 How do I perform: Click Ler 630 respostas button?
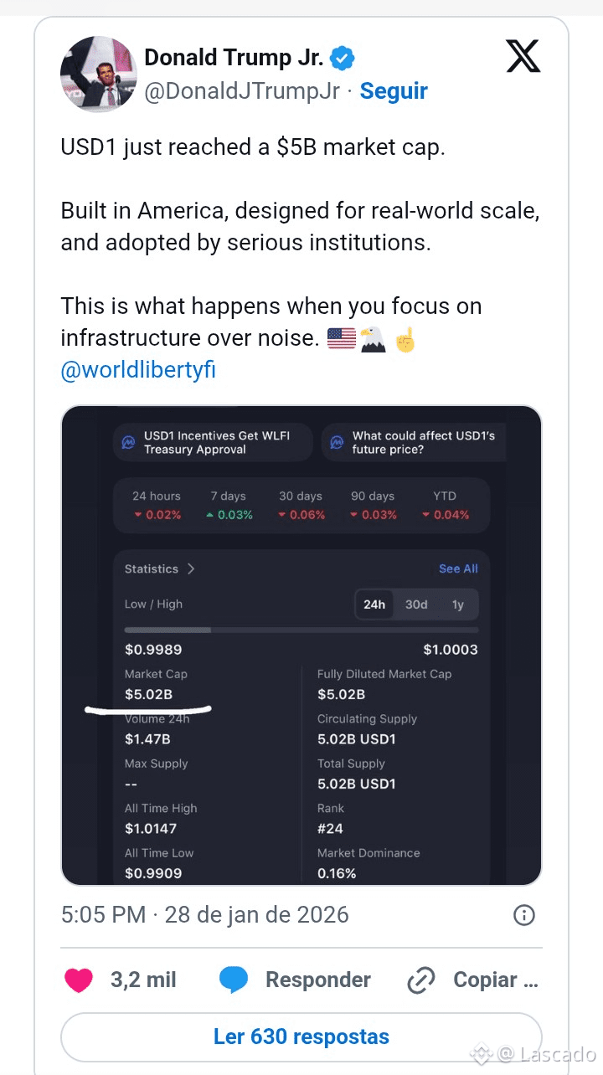point(301,1036)
